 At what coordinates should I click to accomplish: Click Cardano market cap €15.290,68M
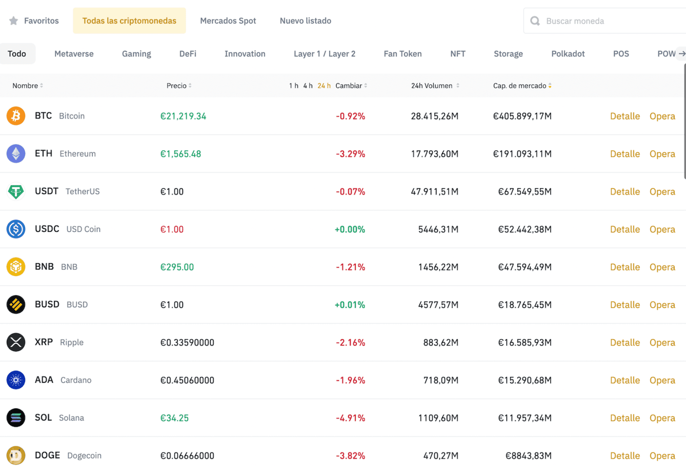(525, 380)
